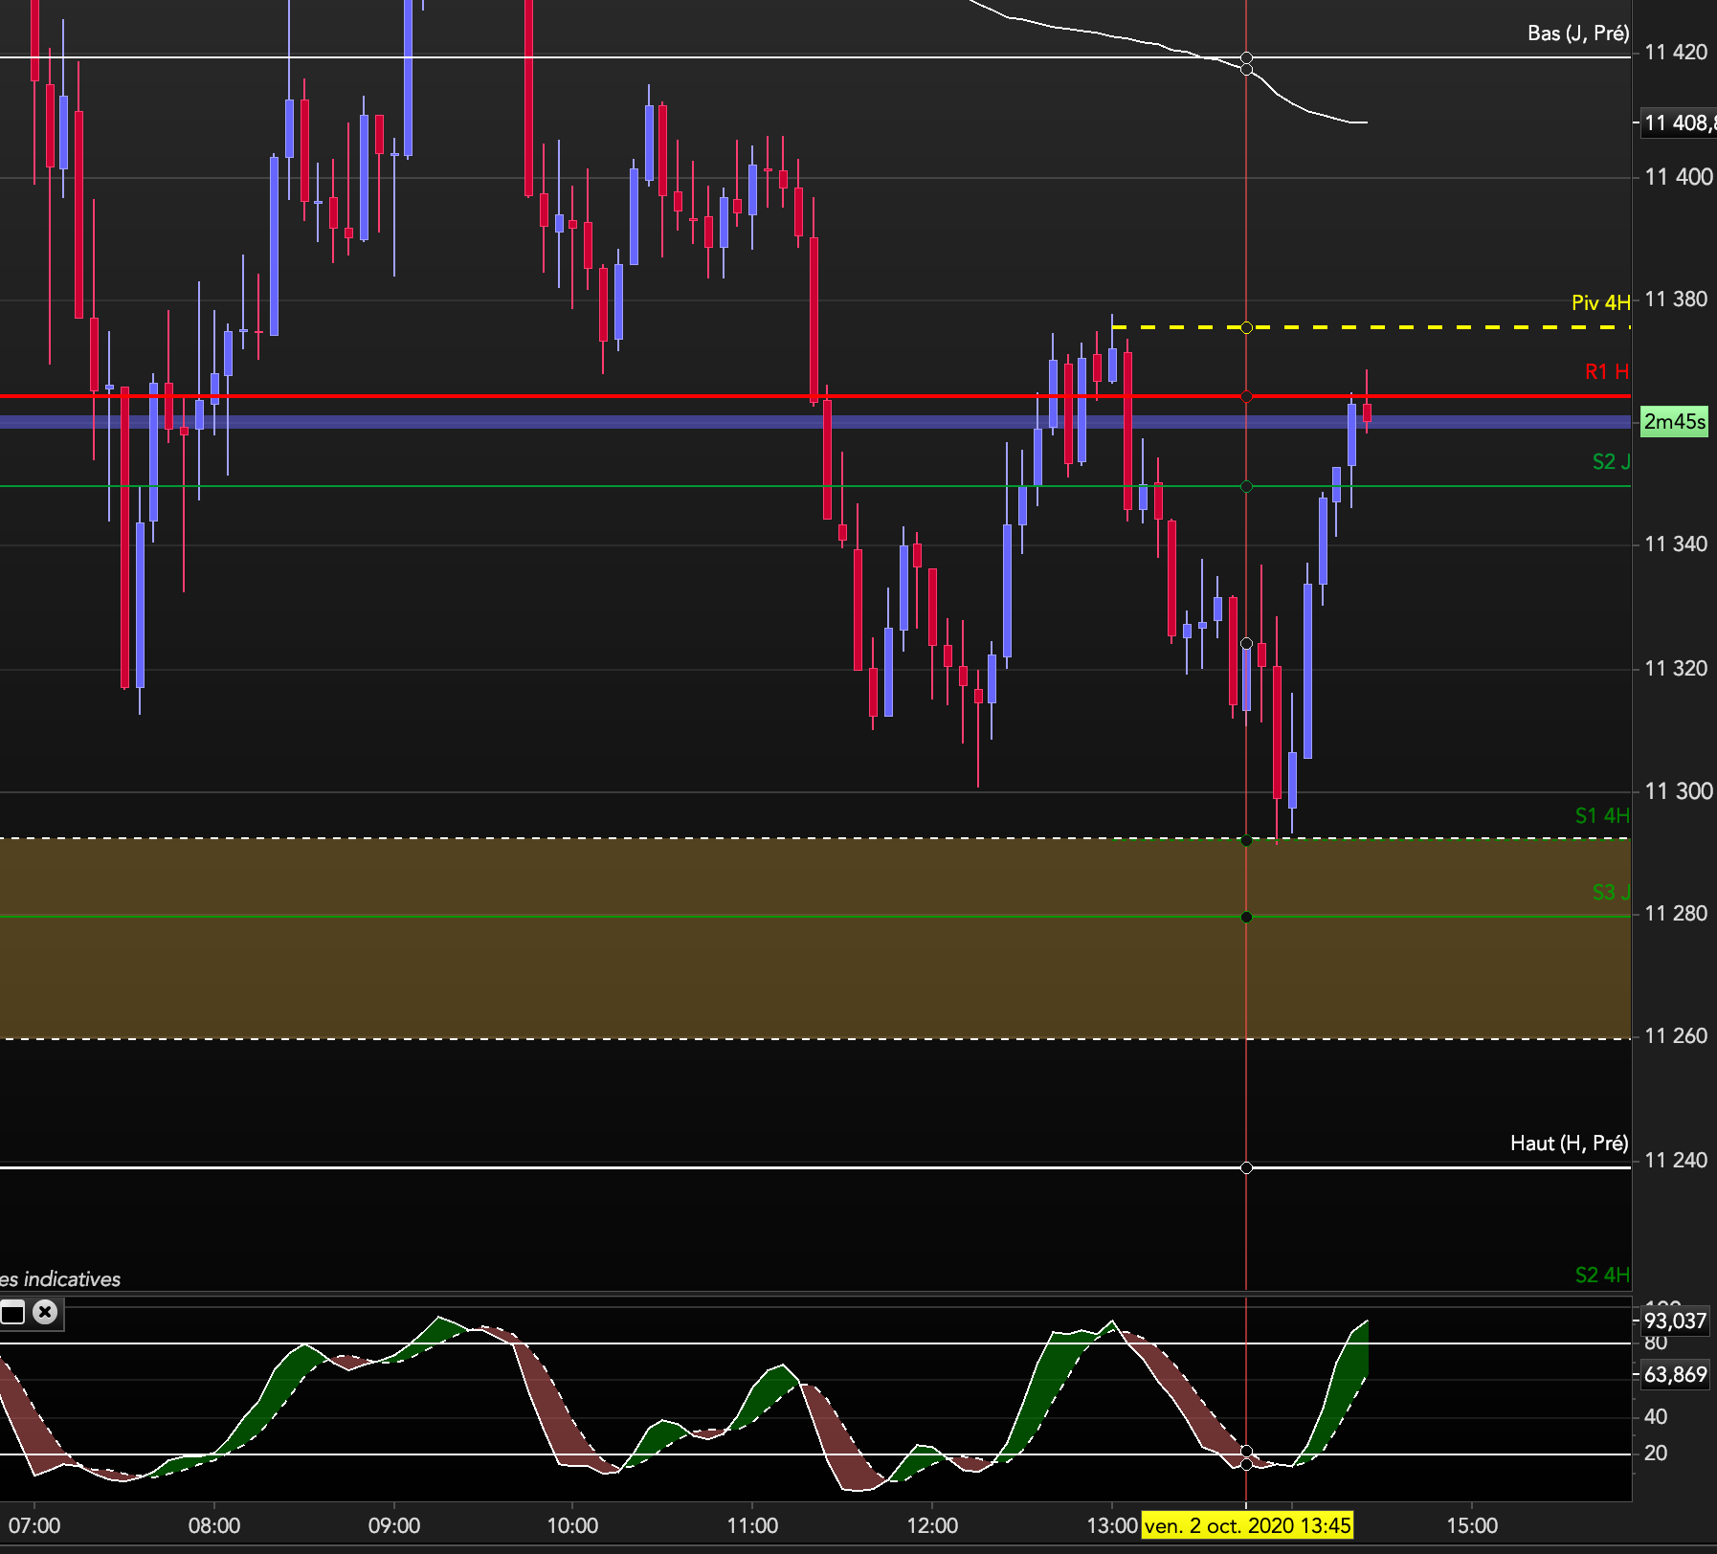
Task: Click the 11 380 price axis value
Action: [1676, 300]
